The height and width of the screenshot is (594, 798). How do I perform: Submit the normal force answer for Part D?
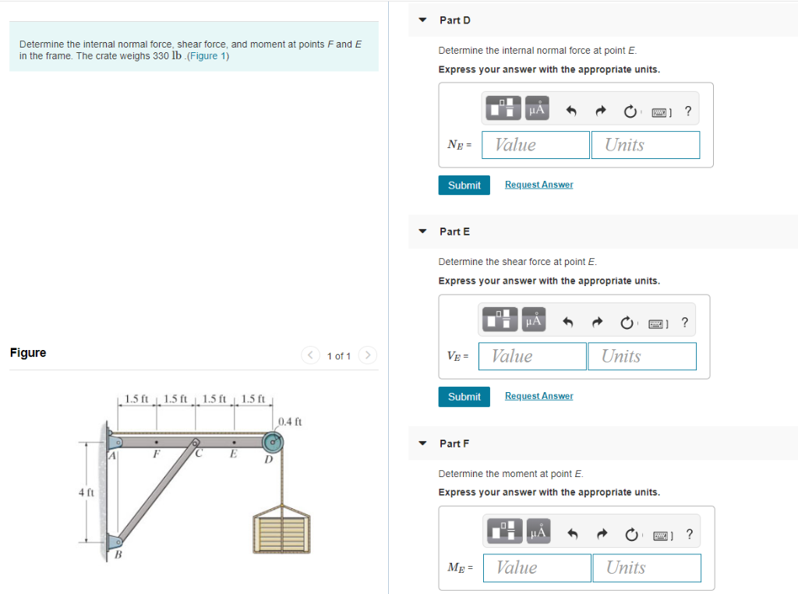point(464,185)
